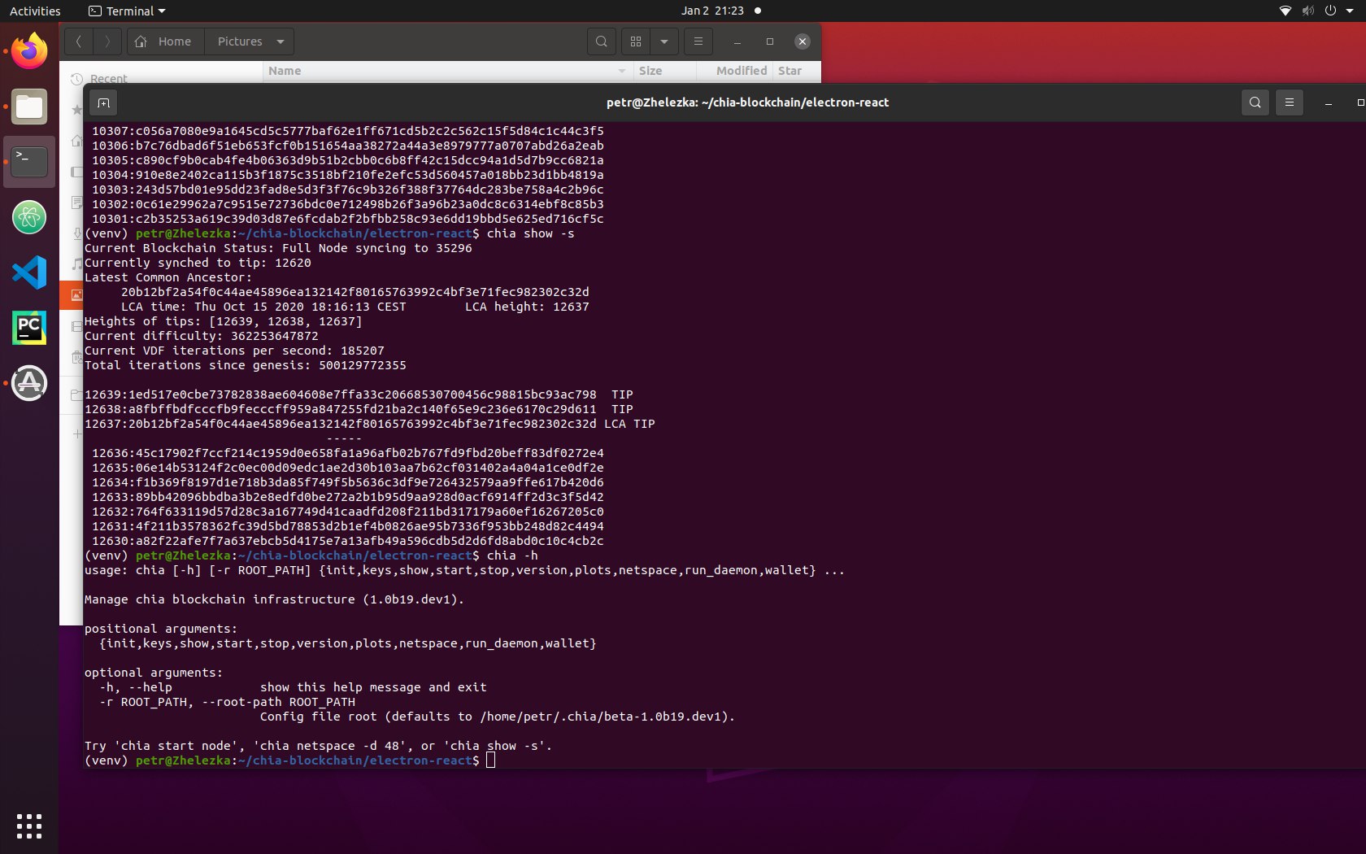Click terminal search icon

point(1255,102)
